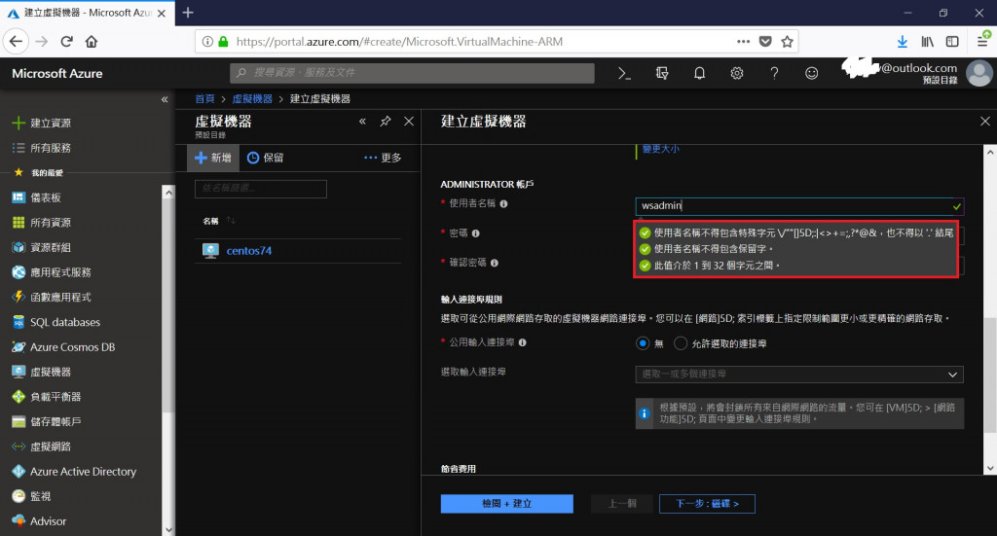The width and height of the screenshot is (997, 536).
Task: Collapse the left sidebar menu
Action: point(165,99)
